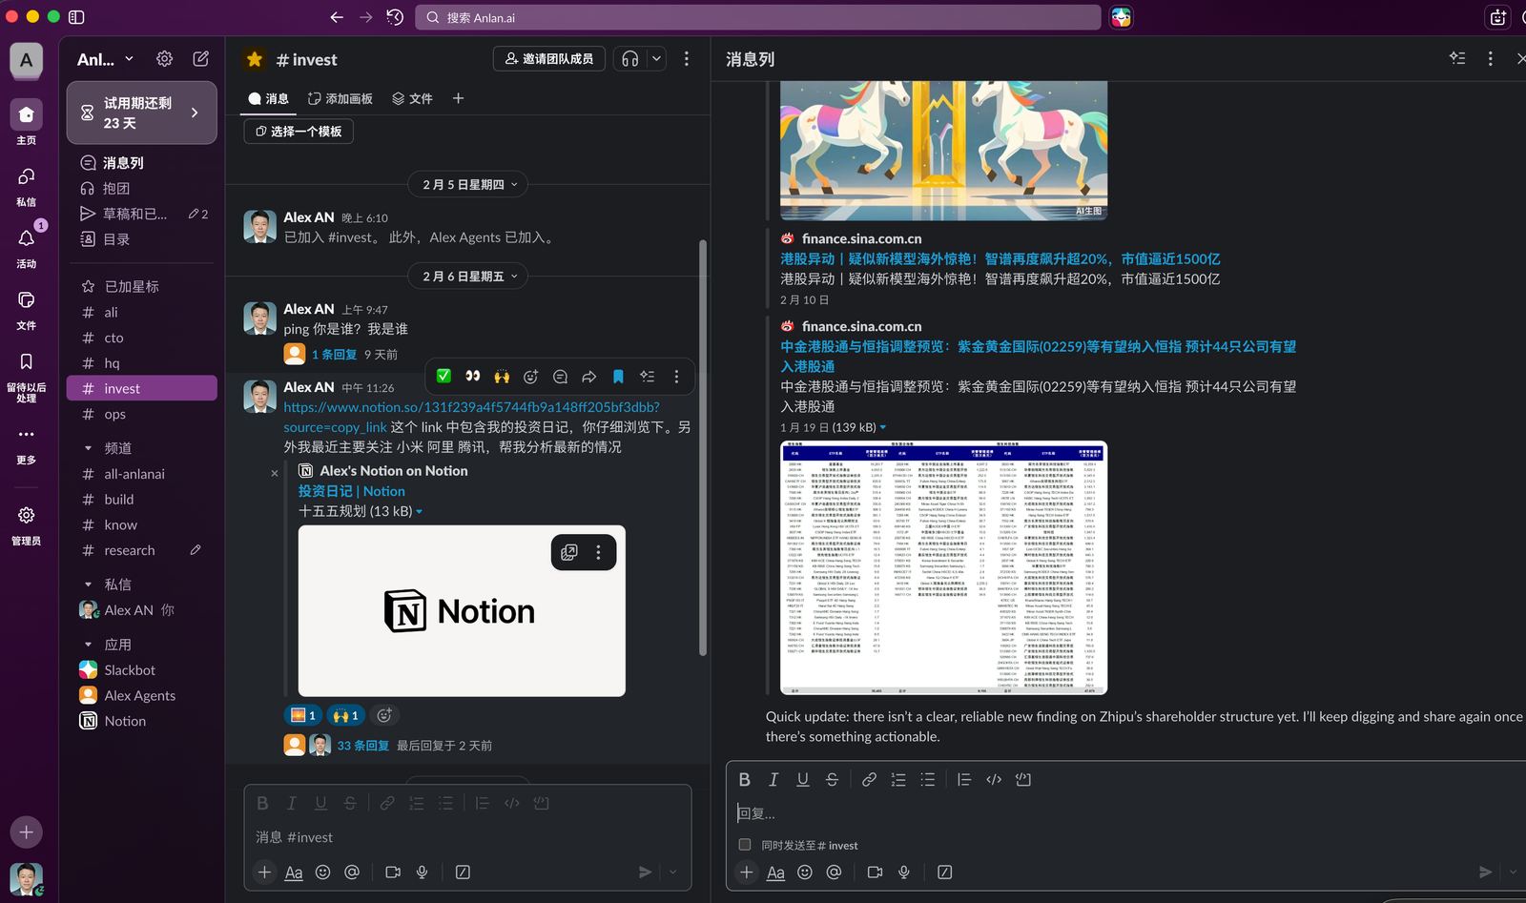
Task: Start a huddle with headphones icon in channel header
Action: (x=629, y=59)
